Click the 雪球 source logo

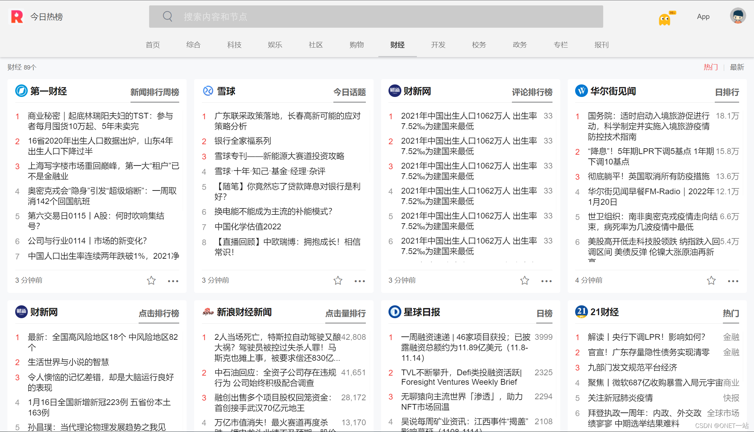click(208, 91)
